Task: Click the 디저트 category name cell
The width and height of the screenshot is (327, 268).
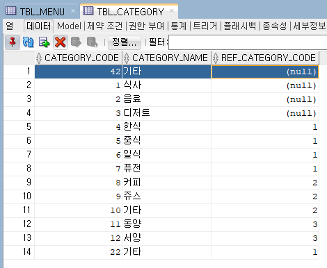Action: coord(167,113)
